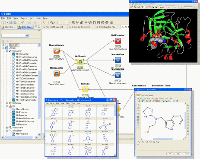Click the zoom icon in KNIME toolbar

[x=73, y=22]
